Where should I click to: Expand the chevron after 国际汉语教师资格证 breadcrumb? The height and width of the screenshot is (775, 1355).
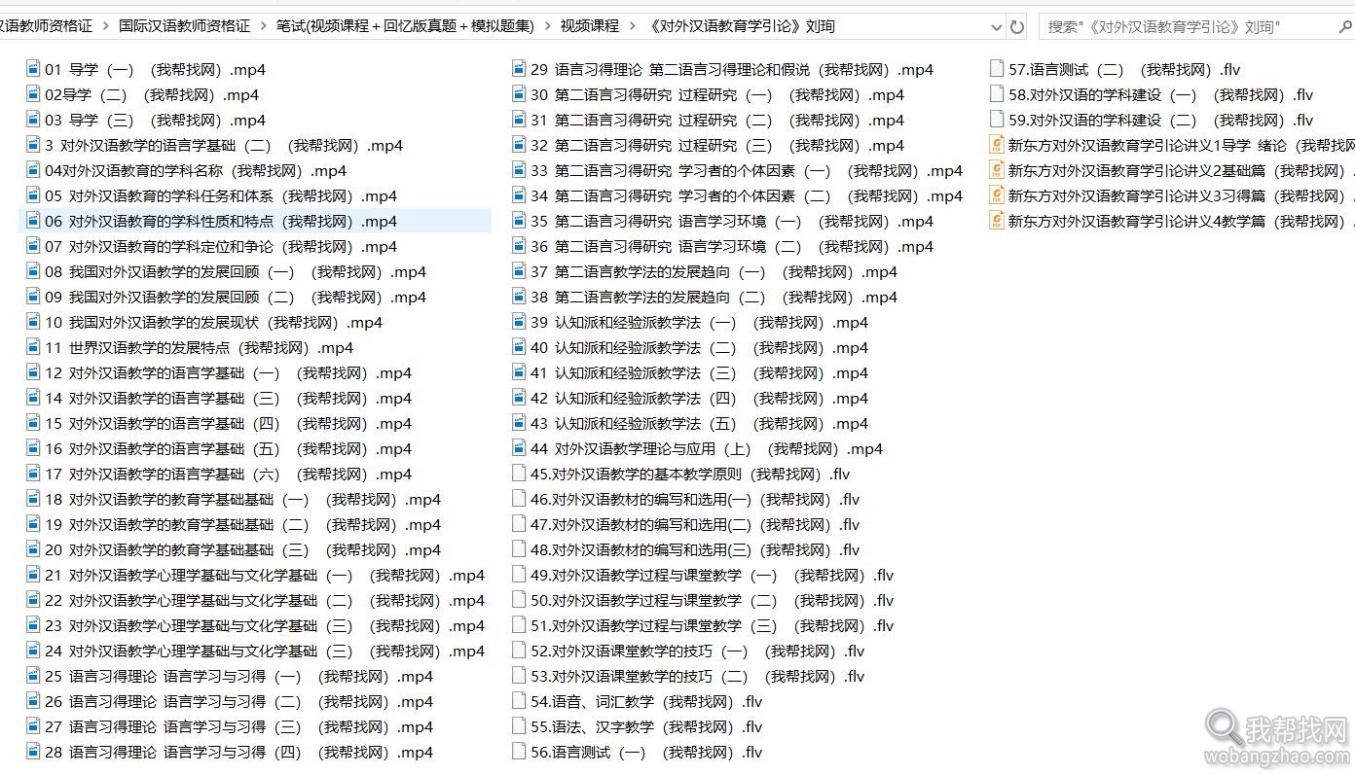click(x=264, y=26)
